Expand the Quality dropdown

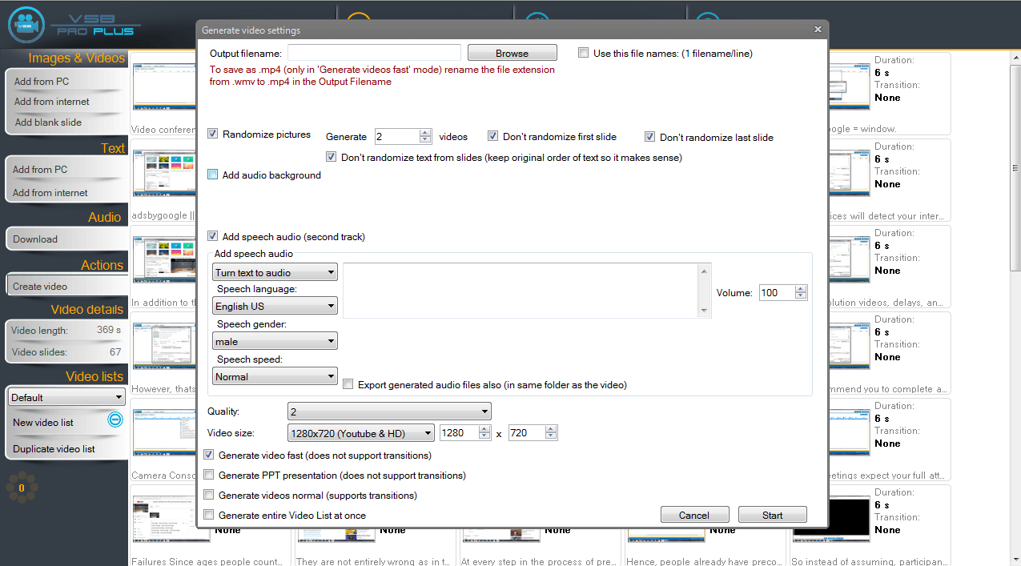(389, 411)
